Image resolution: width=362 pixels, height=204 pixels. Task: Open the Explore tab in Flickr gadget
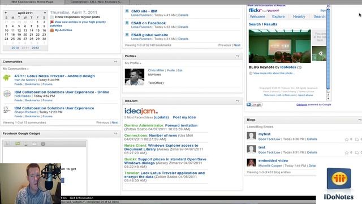tap(278, 16)
